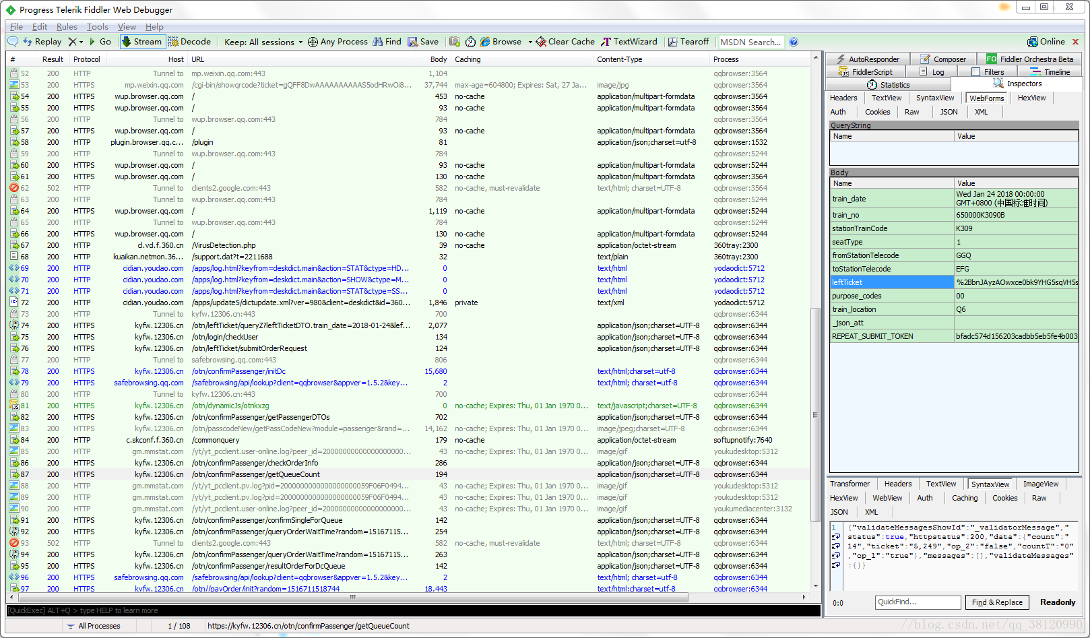This screenshot has height=638, width=1090.
Task: Click the All Processes filter in status bar
Action: coord(93,626)
